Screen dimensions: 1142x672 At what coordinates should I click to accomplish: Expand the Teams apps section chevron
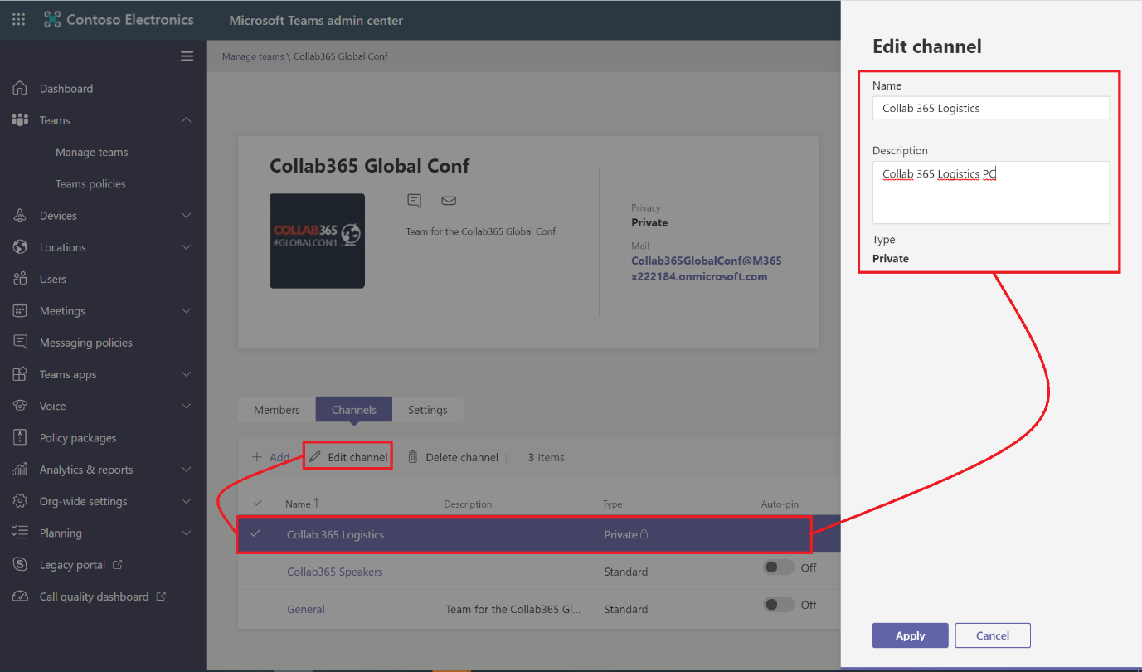click(x=186, y=374)
